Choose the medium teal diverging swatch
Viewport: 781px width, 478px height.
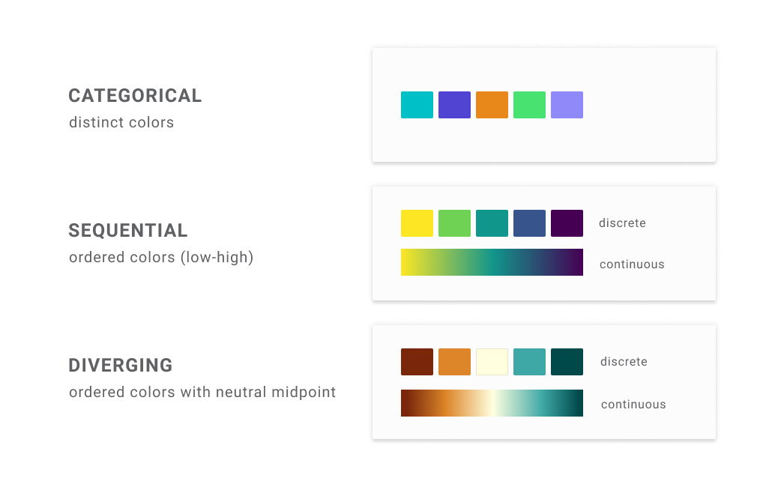point(529,362)
